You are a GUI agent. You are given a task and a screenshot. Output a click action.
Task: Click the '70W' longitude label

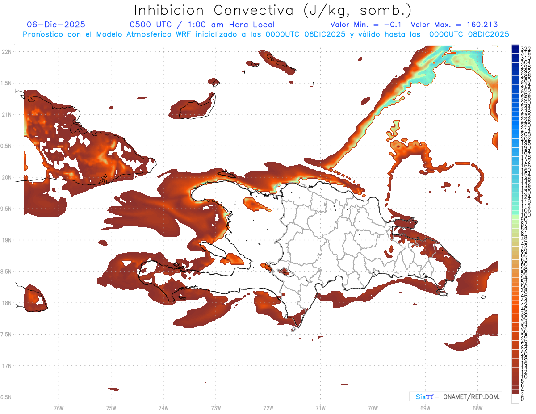coord(373,408)
